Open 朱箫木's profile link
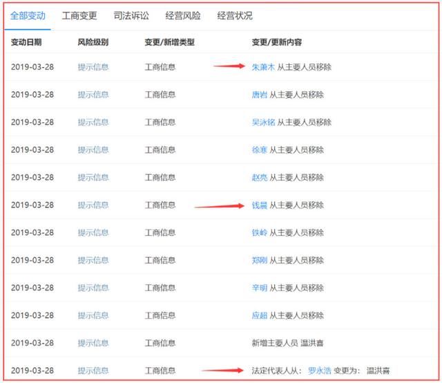 tap(263, 67)
